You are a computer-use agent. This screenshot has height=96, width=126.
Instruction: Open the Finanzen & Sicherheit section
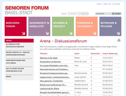coord(87,26)
